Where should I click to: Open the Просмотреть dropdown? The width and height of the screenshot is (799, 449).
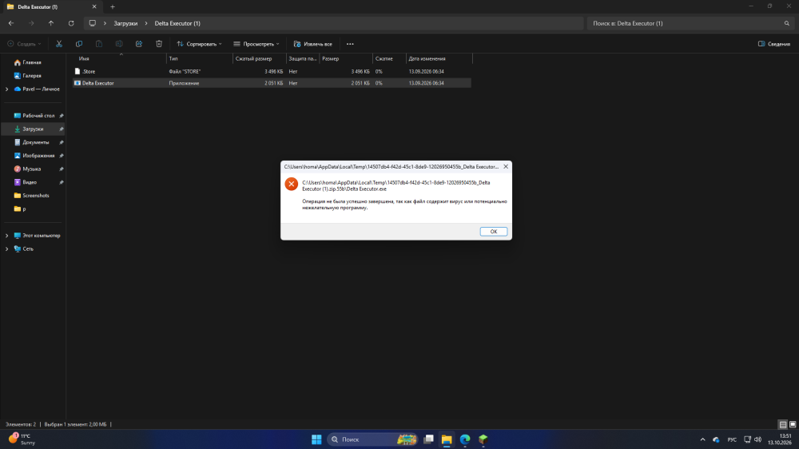coord(256,44)
